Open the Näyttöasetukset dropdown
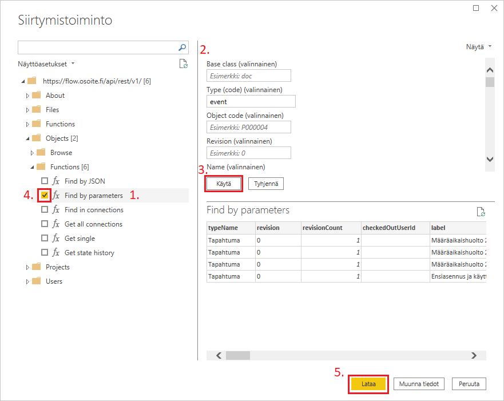This screenshot has width=504, height=401. (x=46, y=63)
